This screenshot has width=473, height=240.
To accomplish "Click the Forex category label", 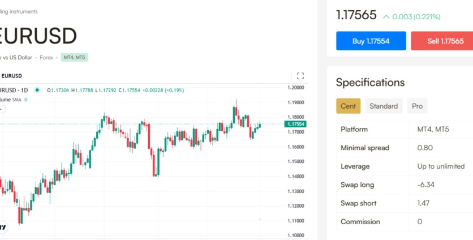I will (47, 57).
